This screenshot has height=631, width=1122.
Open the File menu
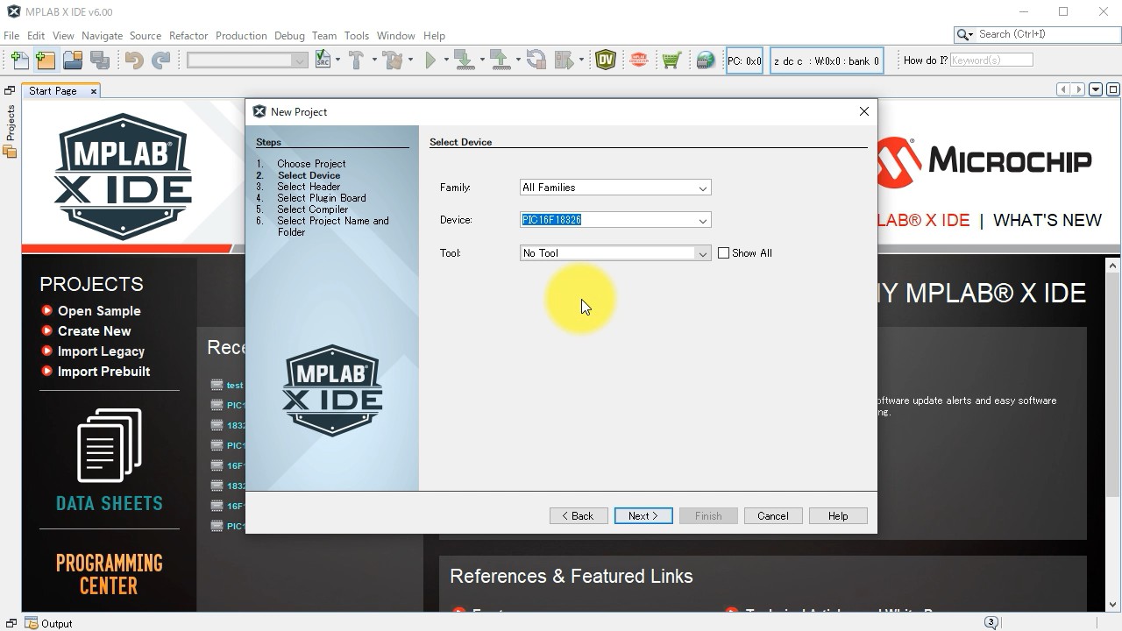coord(11,36)
